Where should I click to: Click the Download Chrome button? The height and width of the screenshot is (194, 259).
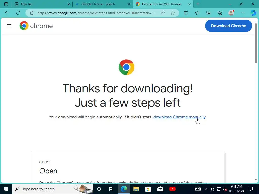229,26
